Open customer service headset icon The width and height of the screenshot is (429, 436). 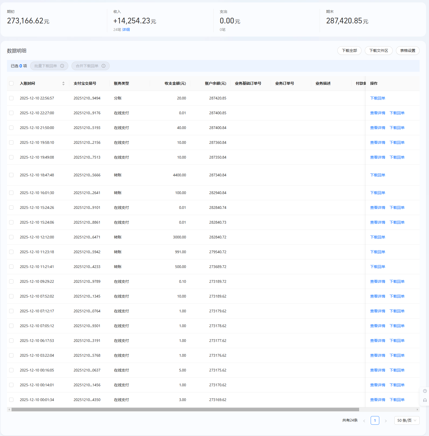(x=425, y=400)
